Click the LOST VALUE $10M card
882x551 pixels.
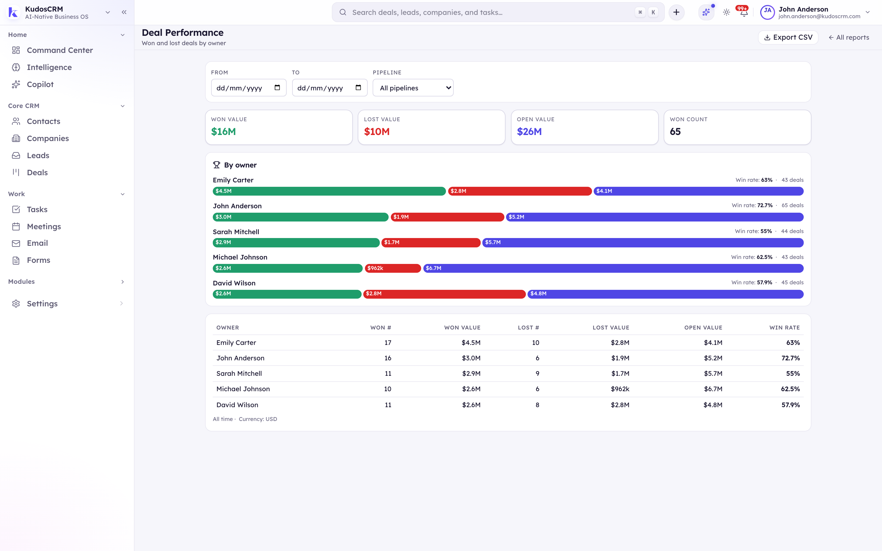click(x=432, y=127)
